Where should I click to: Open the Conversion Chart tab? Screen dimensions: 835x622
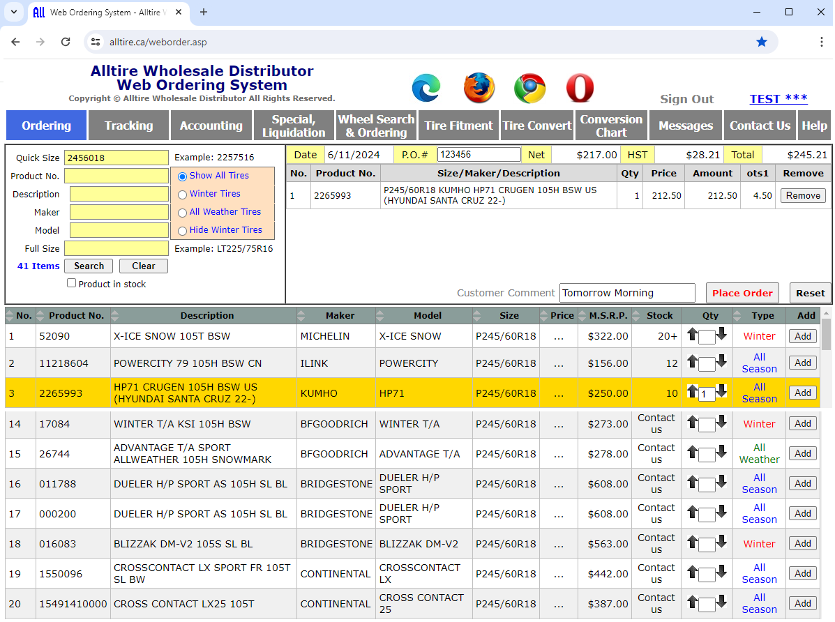coord(611,126)
